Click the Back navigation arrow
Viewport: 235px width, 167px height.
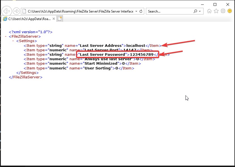click(x=6, y=11)
